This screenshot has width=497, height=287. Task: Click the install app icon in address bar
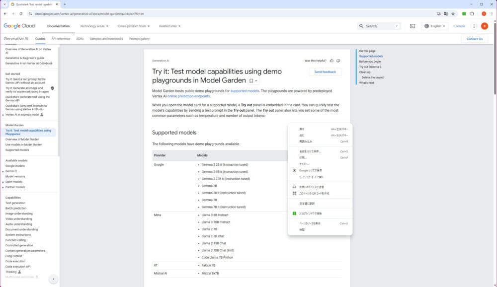tap(439, 13)
